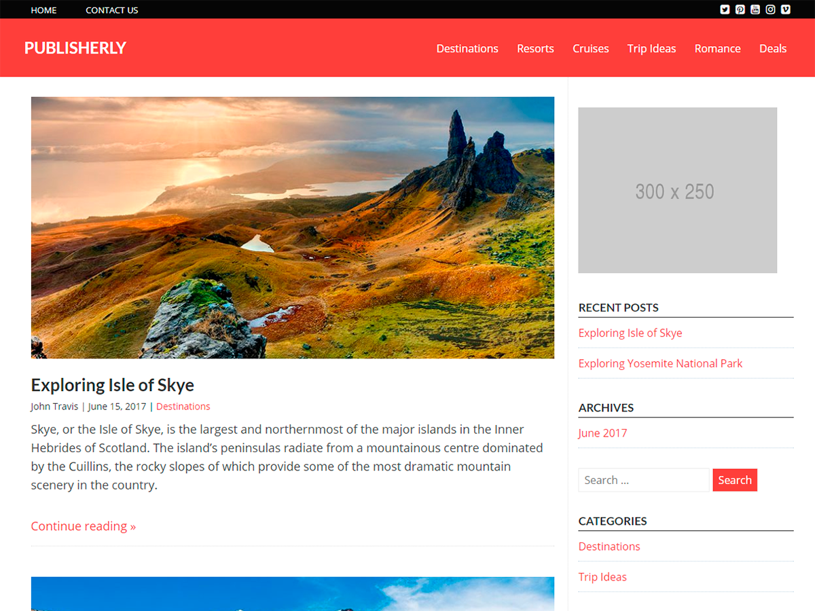Open the YouTube channel icon

(x=755, y=10)
